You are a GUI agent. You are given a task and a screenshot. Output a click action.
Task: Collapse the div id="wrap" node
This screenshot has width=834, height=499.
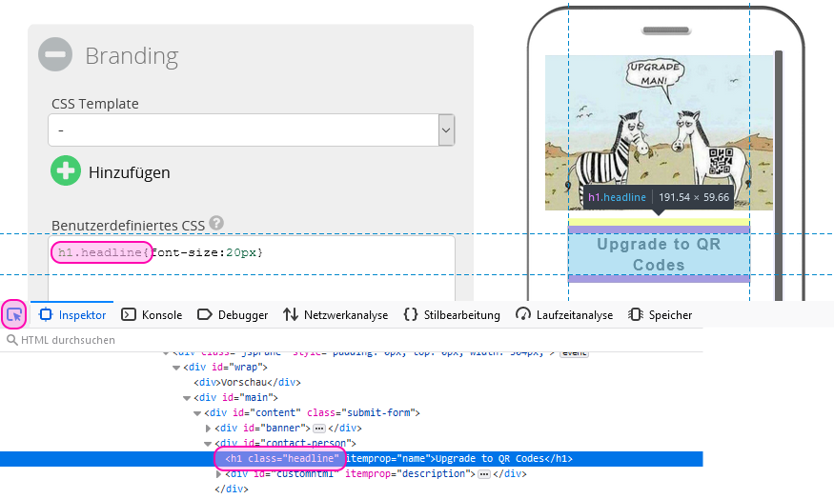176,368
